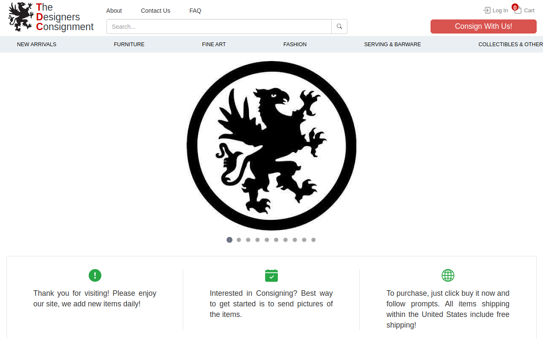Open the FURNITURE category menu
Image resolution: width=543 pixels, height=339 pixels.
point(129,44)
